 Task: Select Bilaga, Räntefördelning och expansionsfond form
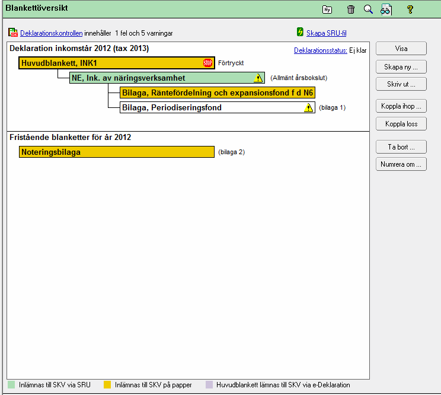(217, 93)
